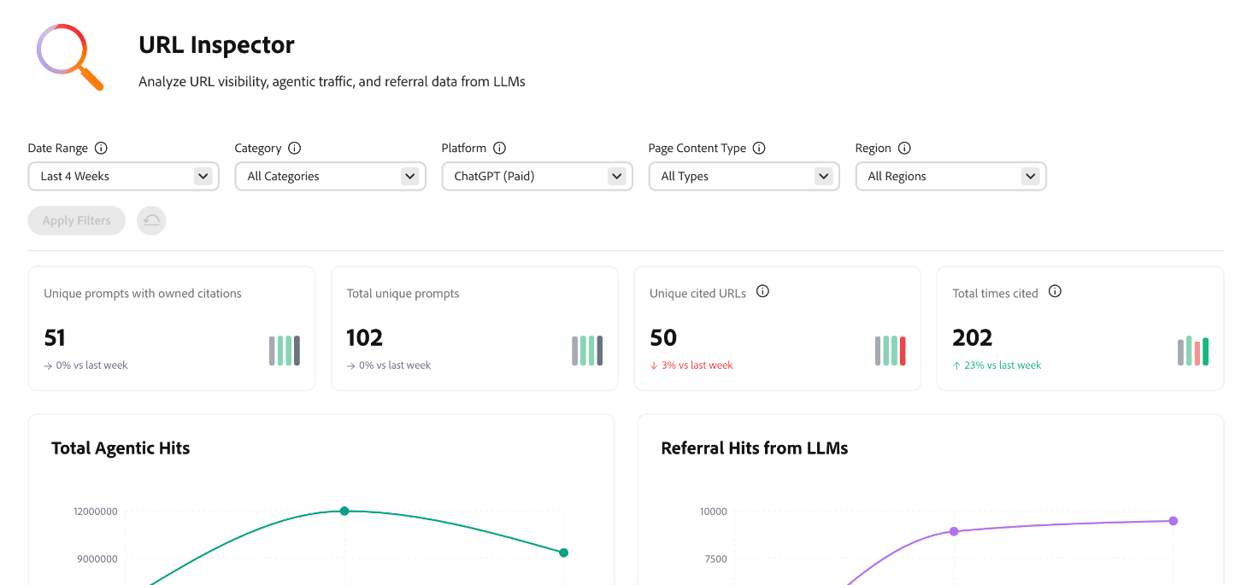Click the bar sparkline in Unique cited URLs card

coord(890,351)
